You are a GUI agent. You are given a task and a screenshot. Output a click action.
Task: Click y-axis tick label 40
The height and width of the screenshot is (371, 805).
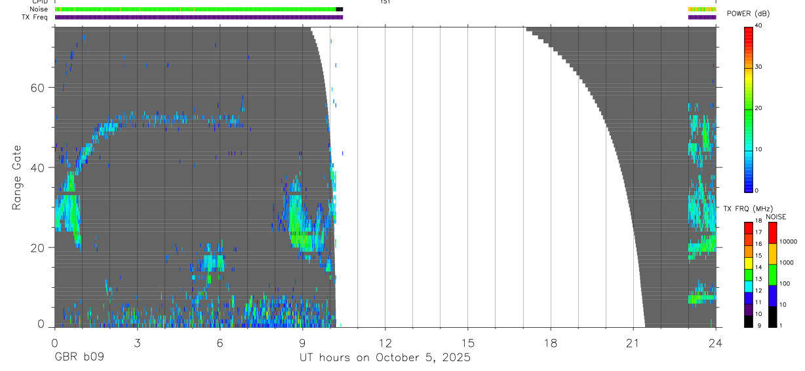pyautogui.click(x=39, y=168)
